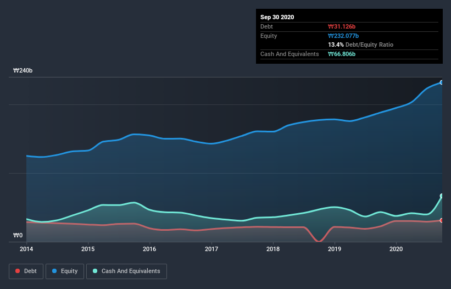The height and width of the screenshot is (289, 451).
Task: Click the ₩0 y-axis label
Action: click(18, 236)
